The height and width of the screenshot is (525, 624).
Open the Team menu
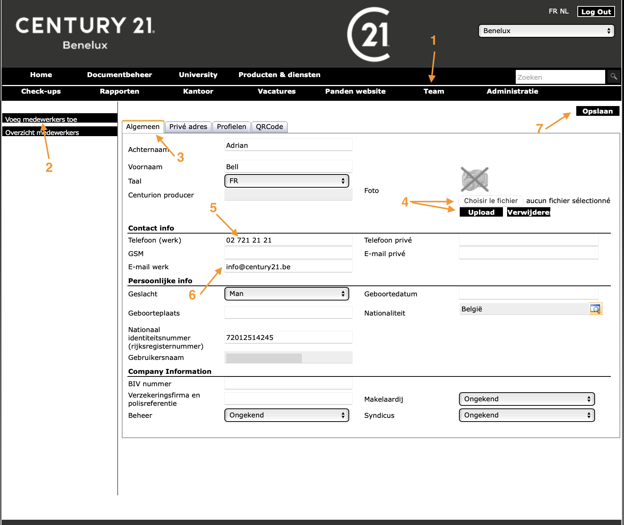(x=434, y=91)
